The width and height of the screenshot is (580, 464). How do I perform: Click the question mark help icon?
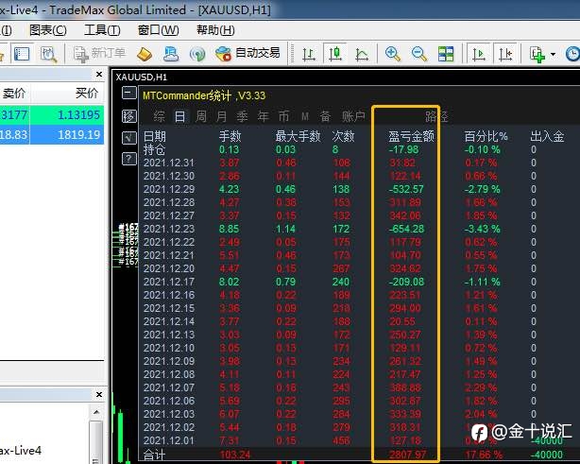point(129,159)
